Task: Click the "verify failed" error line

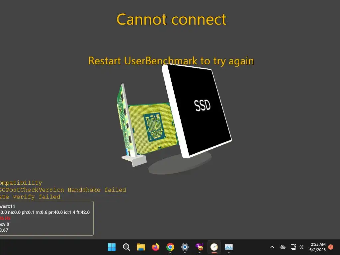Action: pyautogui.click(x=30, y=197)
